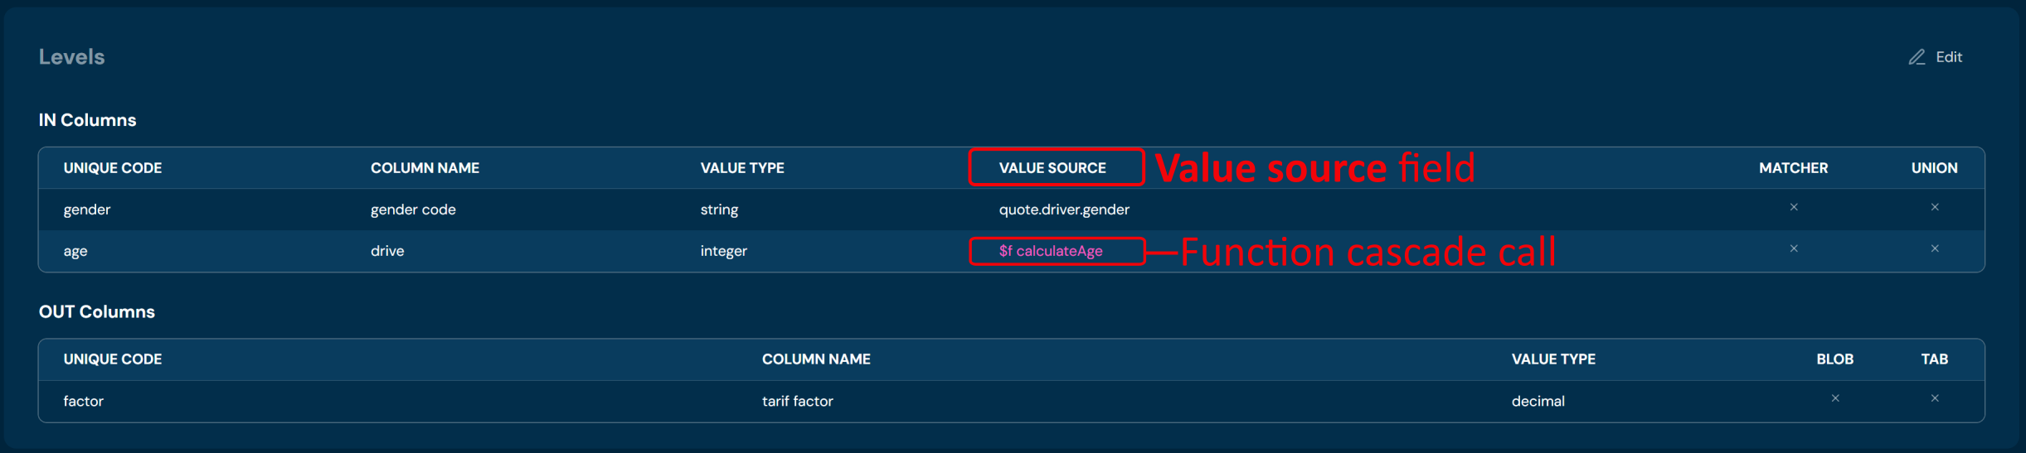Select the decimal value type cell
2026x453 pixels.
pyautogui.click(x=1538, y=402)
